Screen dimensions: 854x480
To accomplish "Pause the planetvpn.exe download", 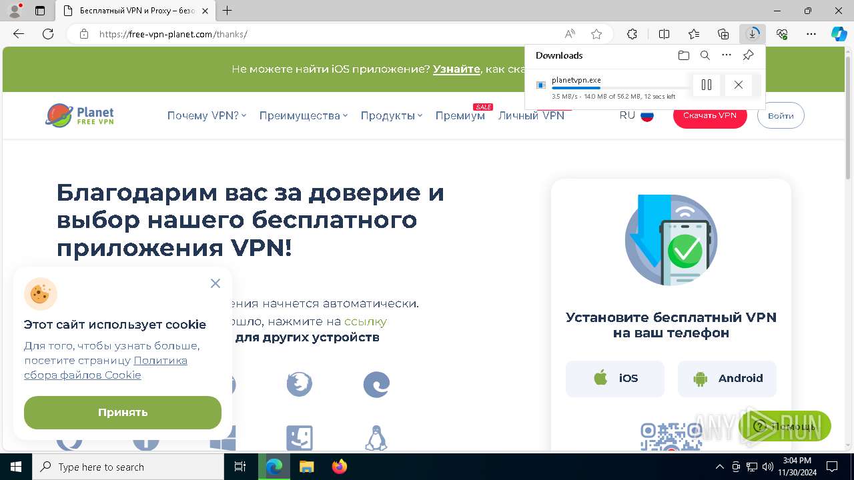I will [707, 85].
